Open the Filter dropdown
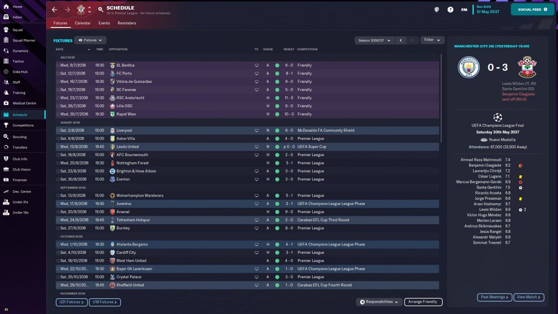This screenshot has height=314, width=558. tap(432, 40)
